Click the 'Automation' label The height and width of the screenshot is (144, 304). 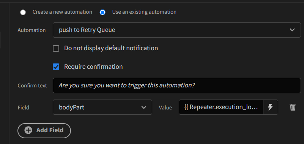32,30
